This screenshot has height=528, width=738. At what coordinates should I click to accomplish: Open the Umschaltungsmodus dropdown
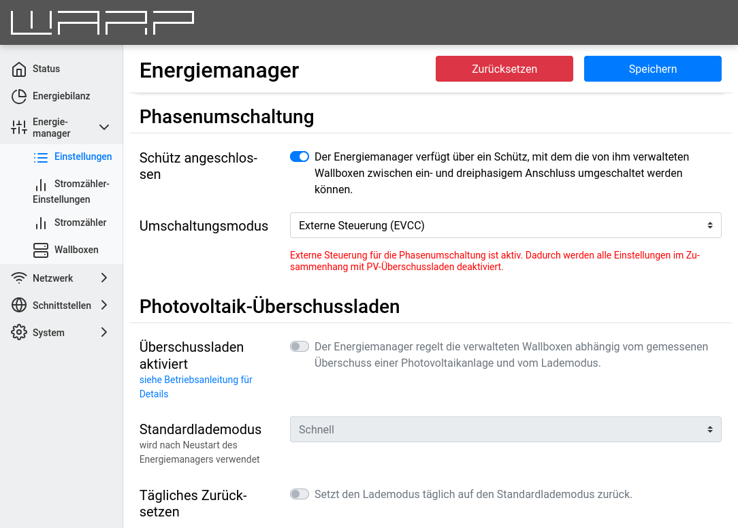tap(505, 225)
